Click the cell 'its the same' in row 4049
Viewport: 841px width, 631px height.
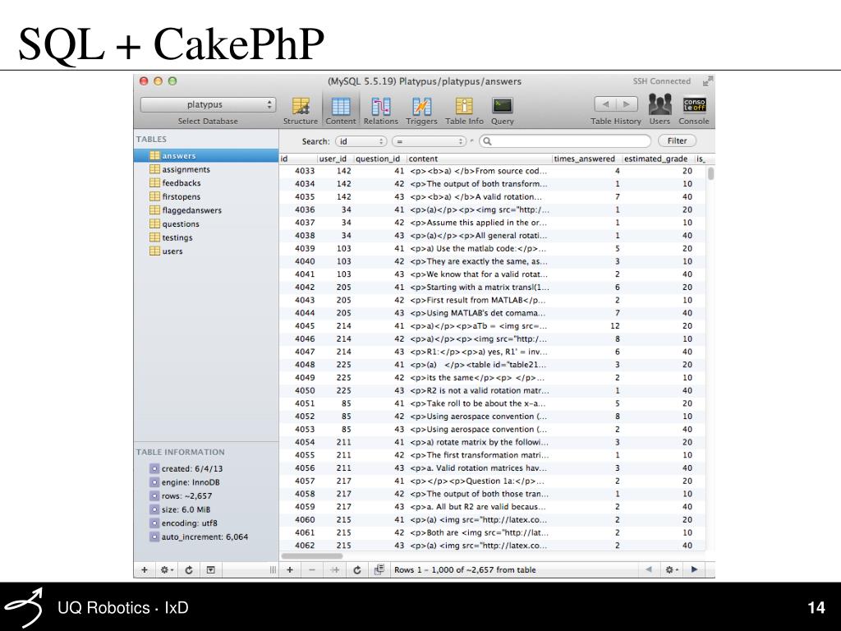pyautogui.click(x=479, y=378)
